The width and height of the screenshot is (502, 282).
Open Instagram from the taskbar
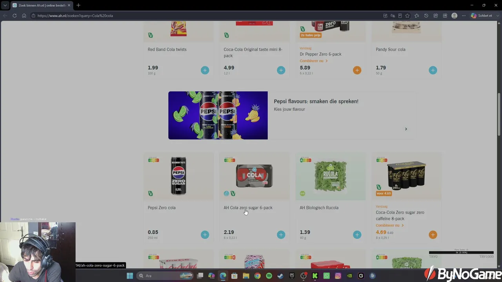click(338, 276)
